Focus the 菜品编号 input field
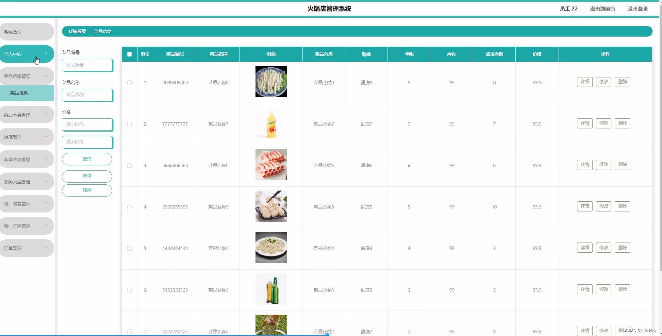The image size is (662, 336). click(x=88, y=65)
